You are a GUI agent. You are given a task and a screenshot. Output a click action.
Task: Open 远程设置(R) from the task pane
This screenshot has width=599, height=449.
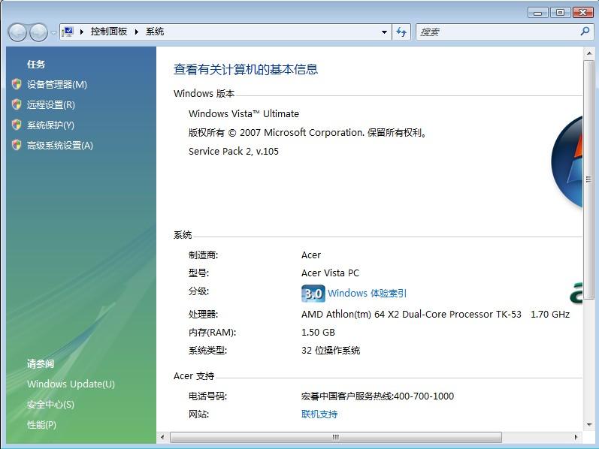pyautogui.click(x=50, y=105)
